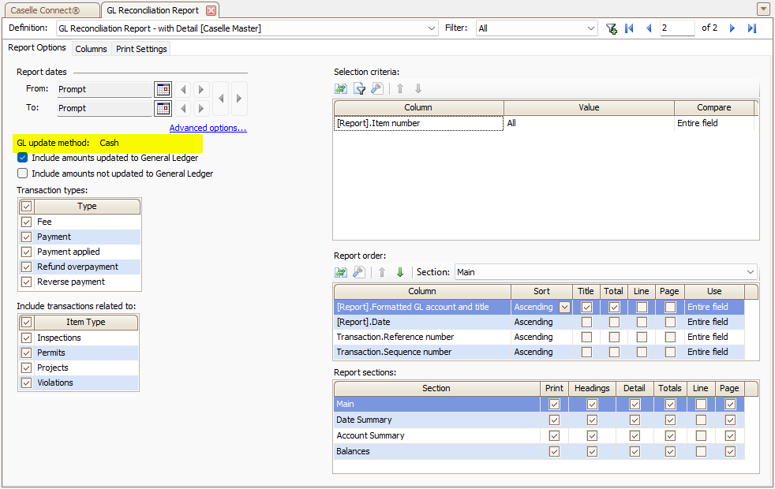This screenshot has width=775, height=489.
Task: Click the select columns icon in the Report order toolbar
Action: (x=341, y=273)
